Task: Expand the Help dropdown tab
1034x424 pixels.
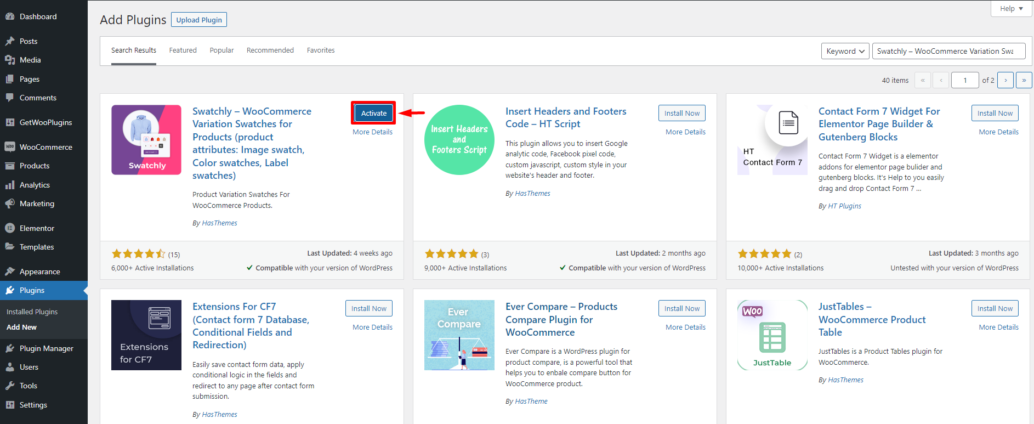Action: 1011,9
